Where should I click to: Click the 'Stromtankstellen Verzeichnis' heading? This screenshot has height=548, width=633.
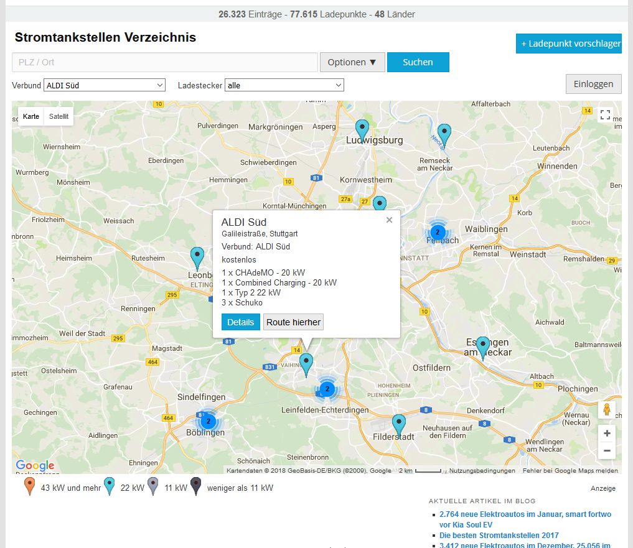[105, 37]
